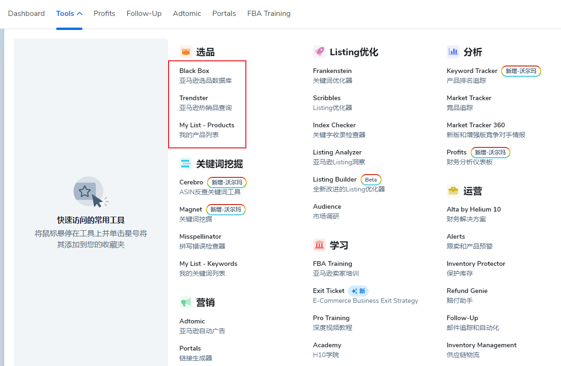
Task: Switch to the Dashboard tab
Action: pyautogui.click(x=26, y=13)
